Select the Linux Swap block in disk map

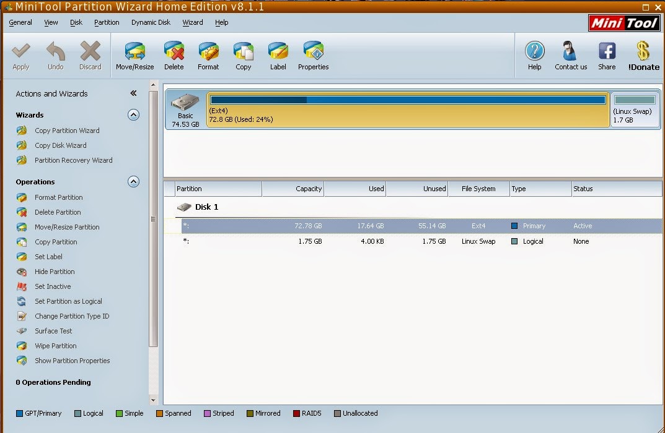635,109
